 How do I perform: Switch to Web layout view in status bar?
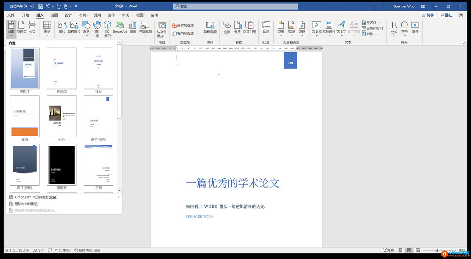pos(418,250)
